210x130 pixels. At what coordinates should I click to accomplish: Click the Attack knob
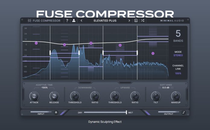(x=34, y=96)
